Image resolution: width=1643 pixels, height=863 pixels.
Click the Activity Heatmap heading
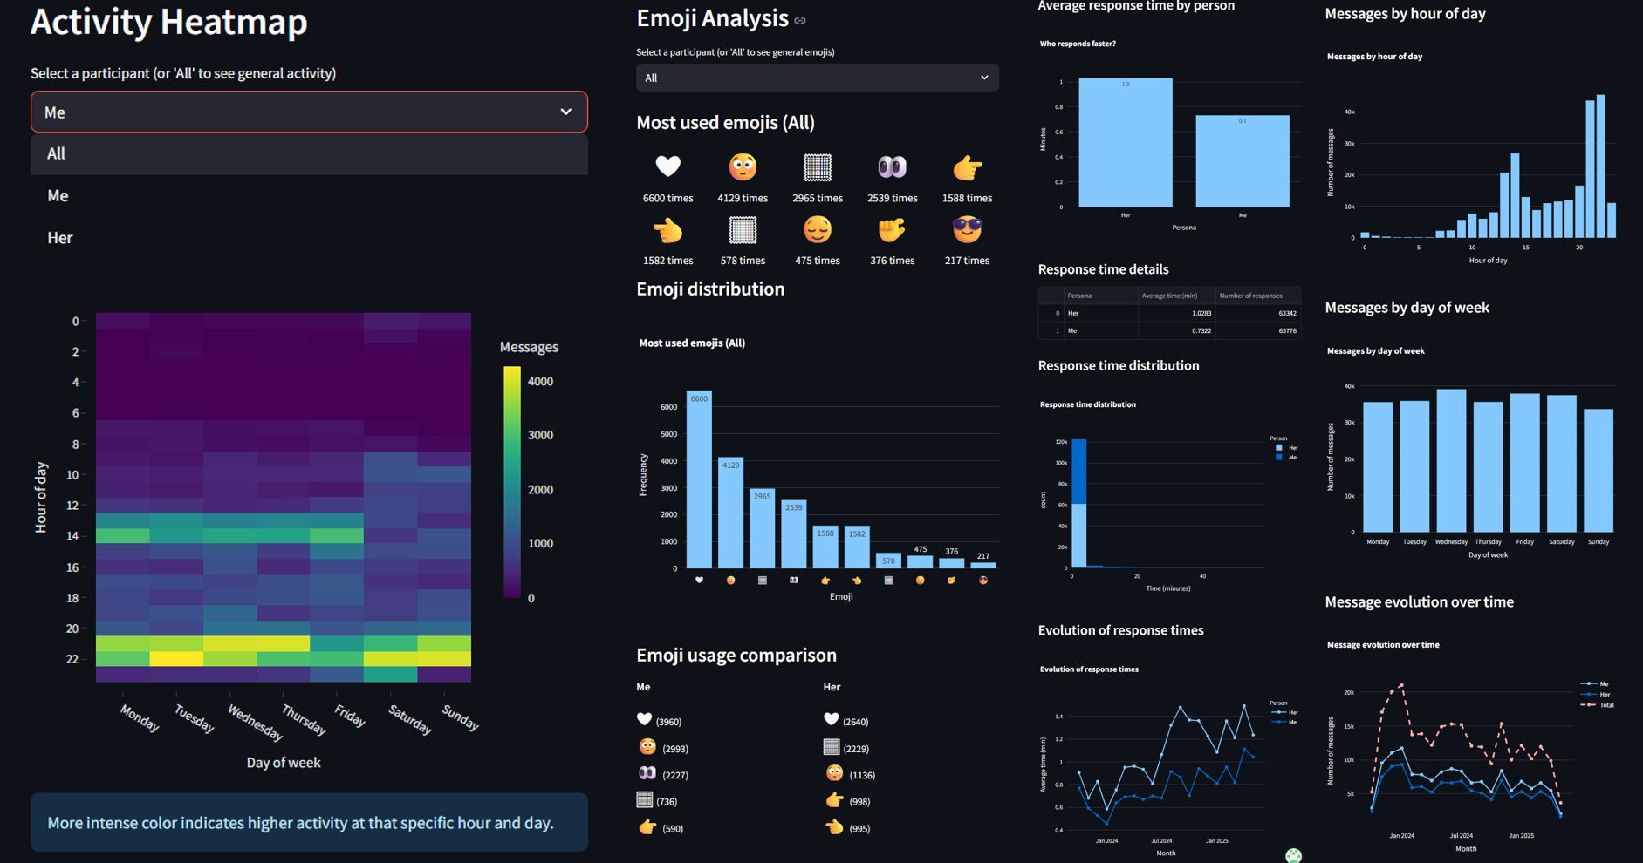pos(168,21)
